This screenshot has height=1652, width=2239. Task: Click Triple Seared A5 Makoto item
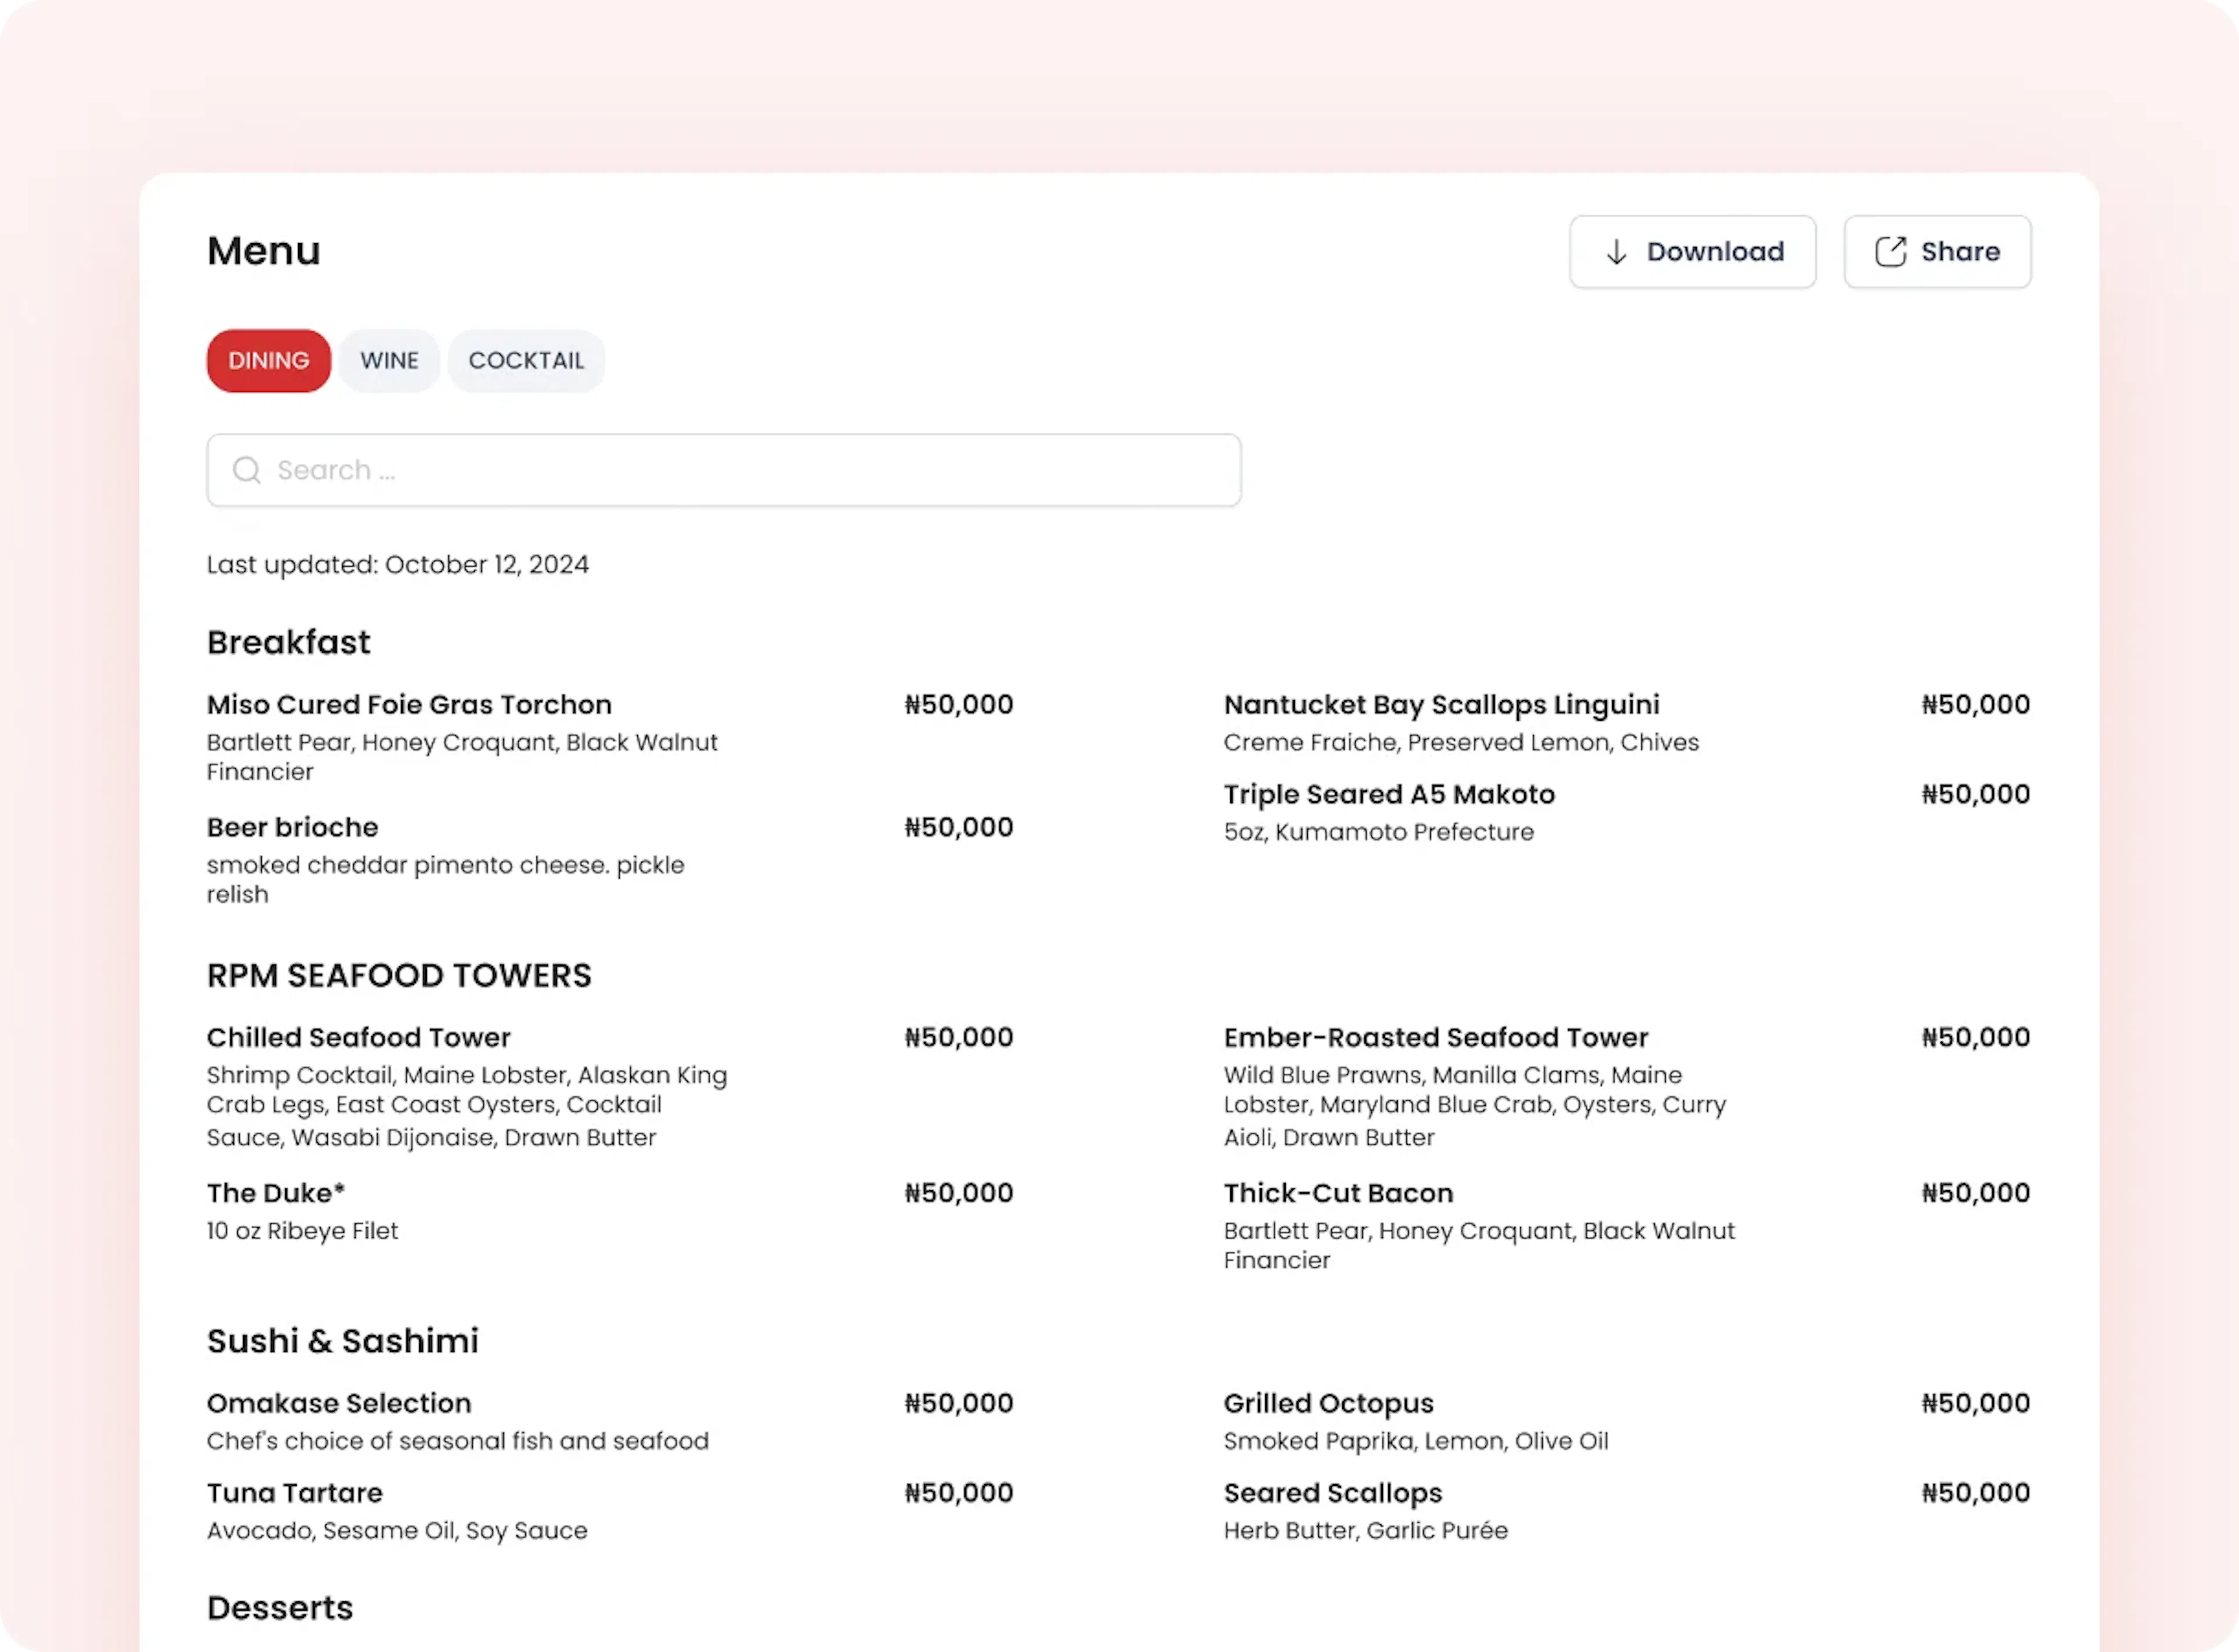(x=1389, y=795)
